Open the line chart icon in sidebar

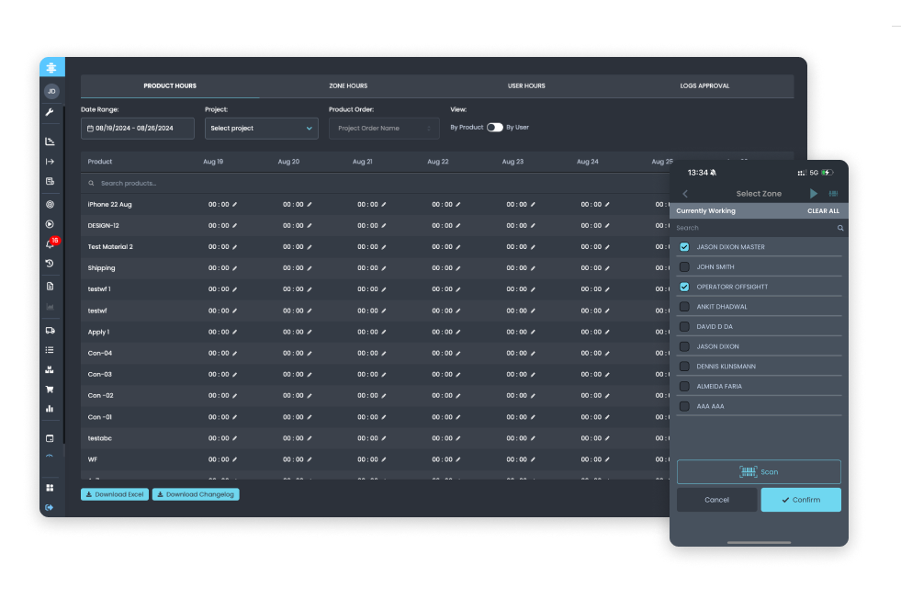point(50,141)
